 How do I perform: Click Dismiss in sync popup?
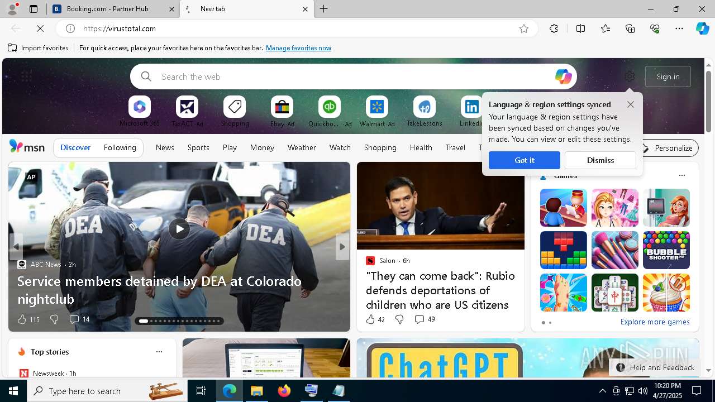click(x=600, y=160)
